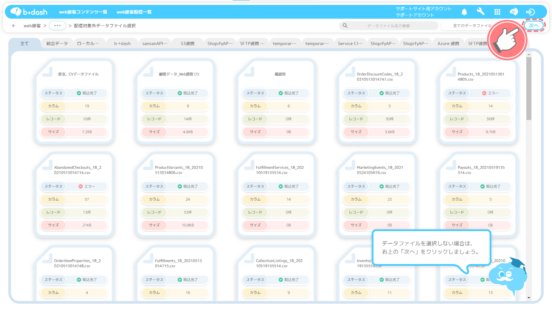Select the AbandonedCheckouts csv card
This screenshot has height=310, width=552.
[74, 195]
